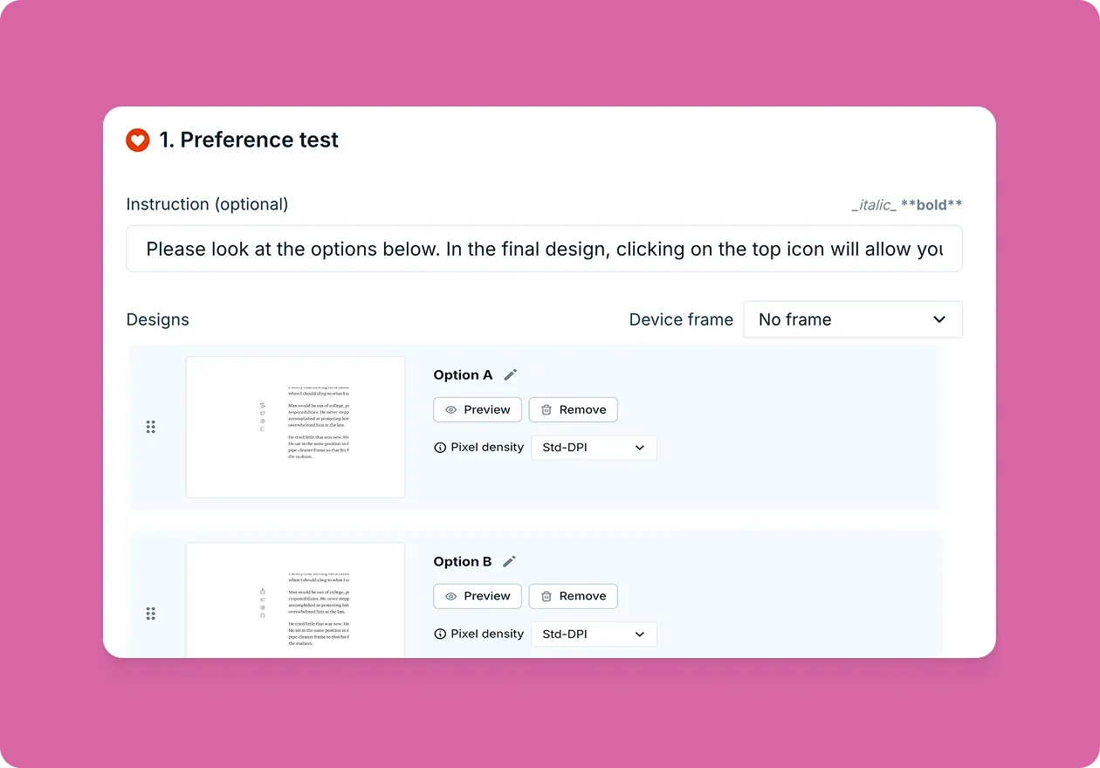Click the Preview button for Option B
This screenshot has width=1100, height=768.
478,596
